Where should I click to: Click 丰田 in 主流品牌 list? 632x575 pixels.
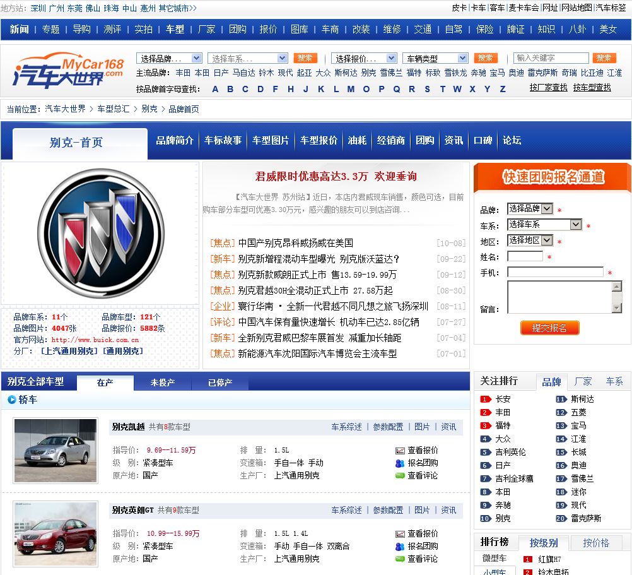183,73
